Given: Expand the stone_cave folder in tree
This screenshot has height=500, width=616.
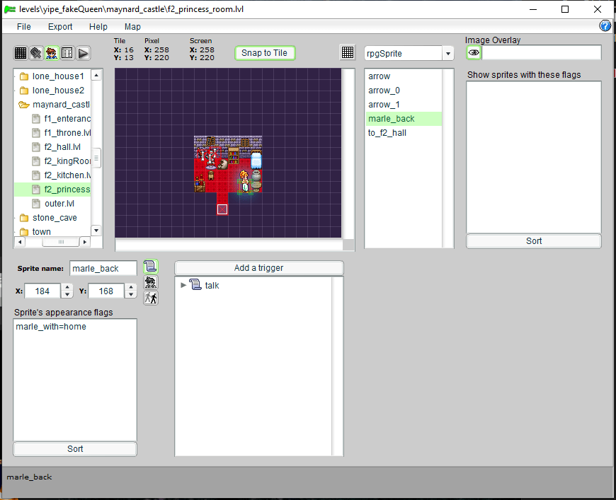Looking at the screenshot, I should coord(23,218).
